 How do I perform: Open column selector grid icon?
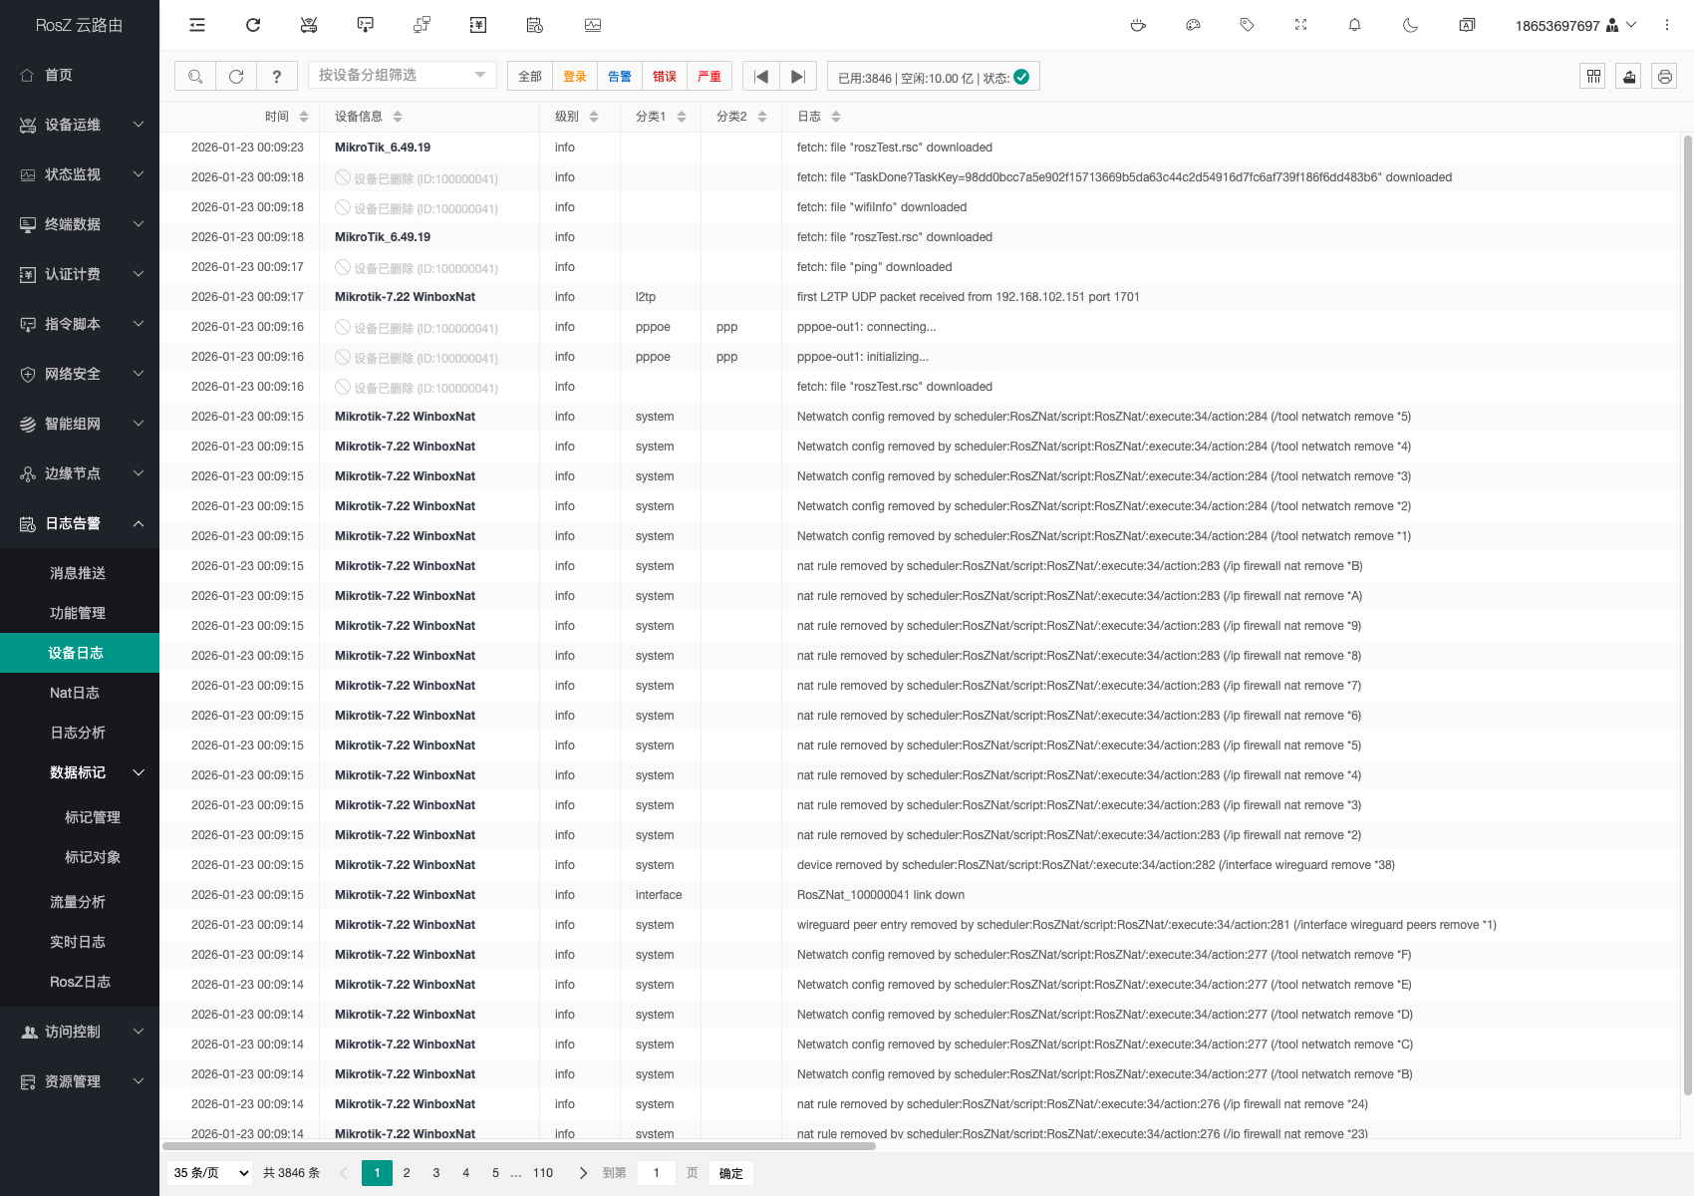coord(1593,77)
